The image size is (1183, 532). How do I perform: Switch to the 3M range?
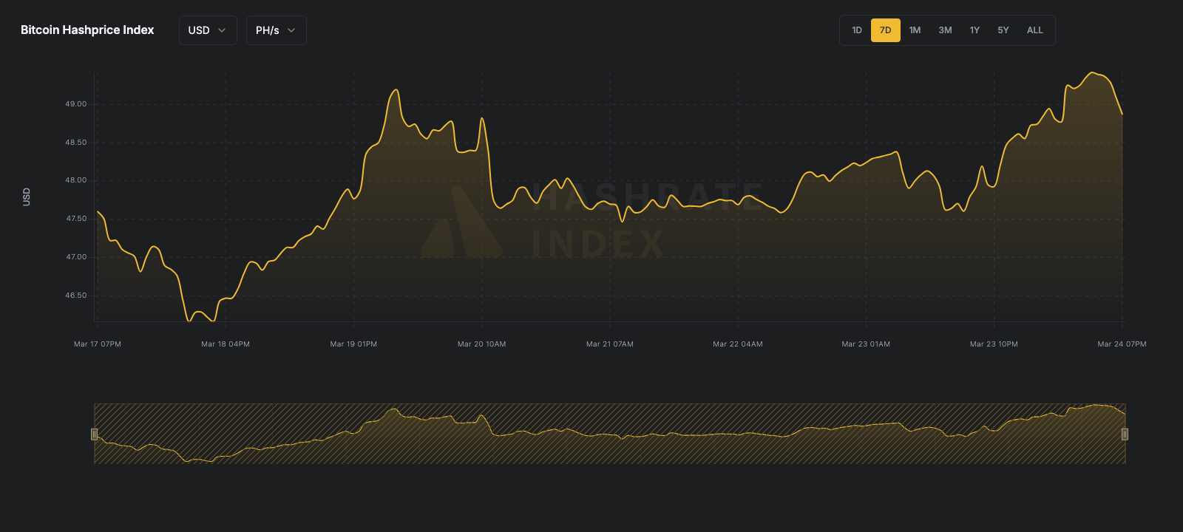coord(946,30)
